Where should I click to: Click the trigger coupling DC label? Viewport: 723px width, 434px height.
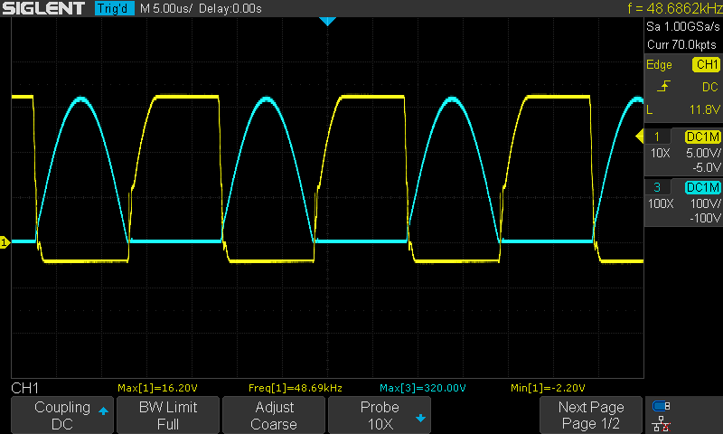click(710, 87)
